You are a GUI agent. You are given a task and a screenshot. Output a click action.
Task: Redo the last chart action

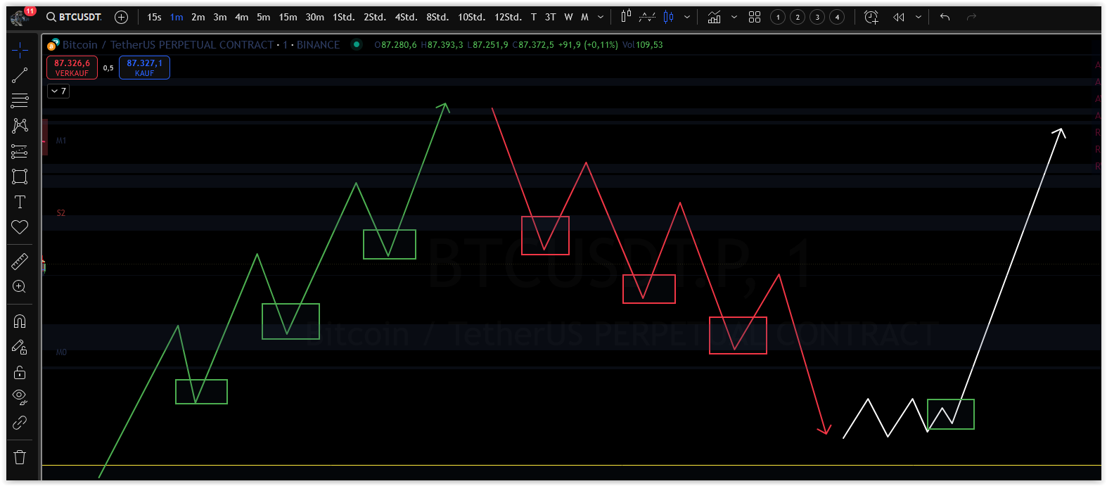pyautogui.click(x=972, y=17)
